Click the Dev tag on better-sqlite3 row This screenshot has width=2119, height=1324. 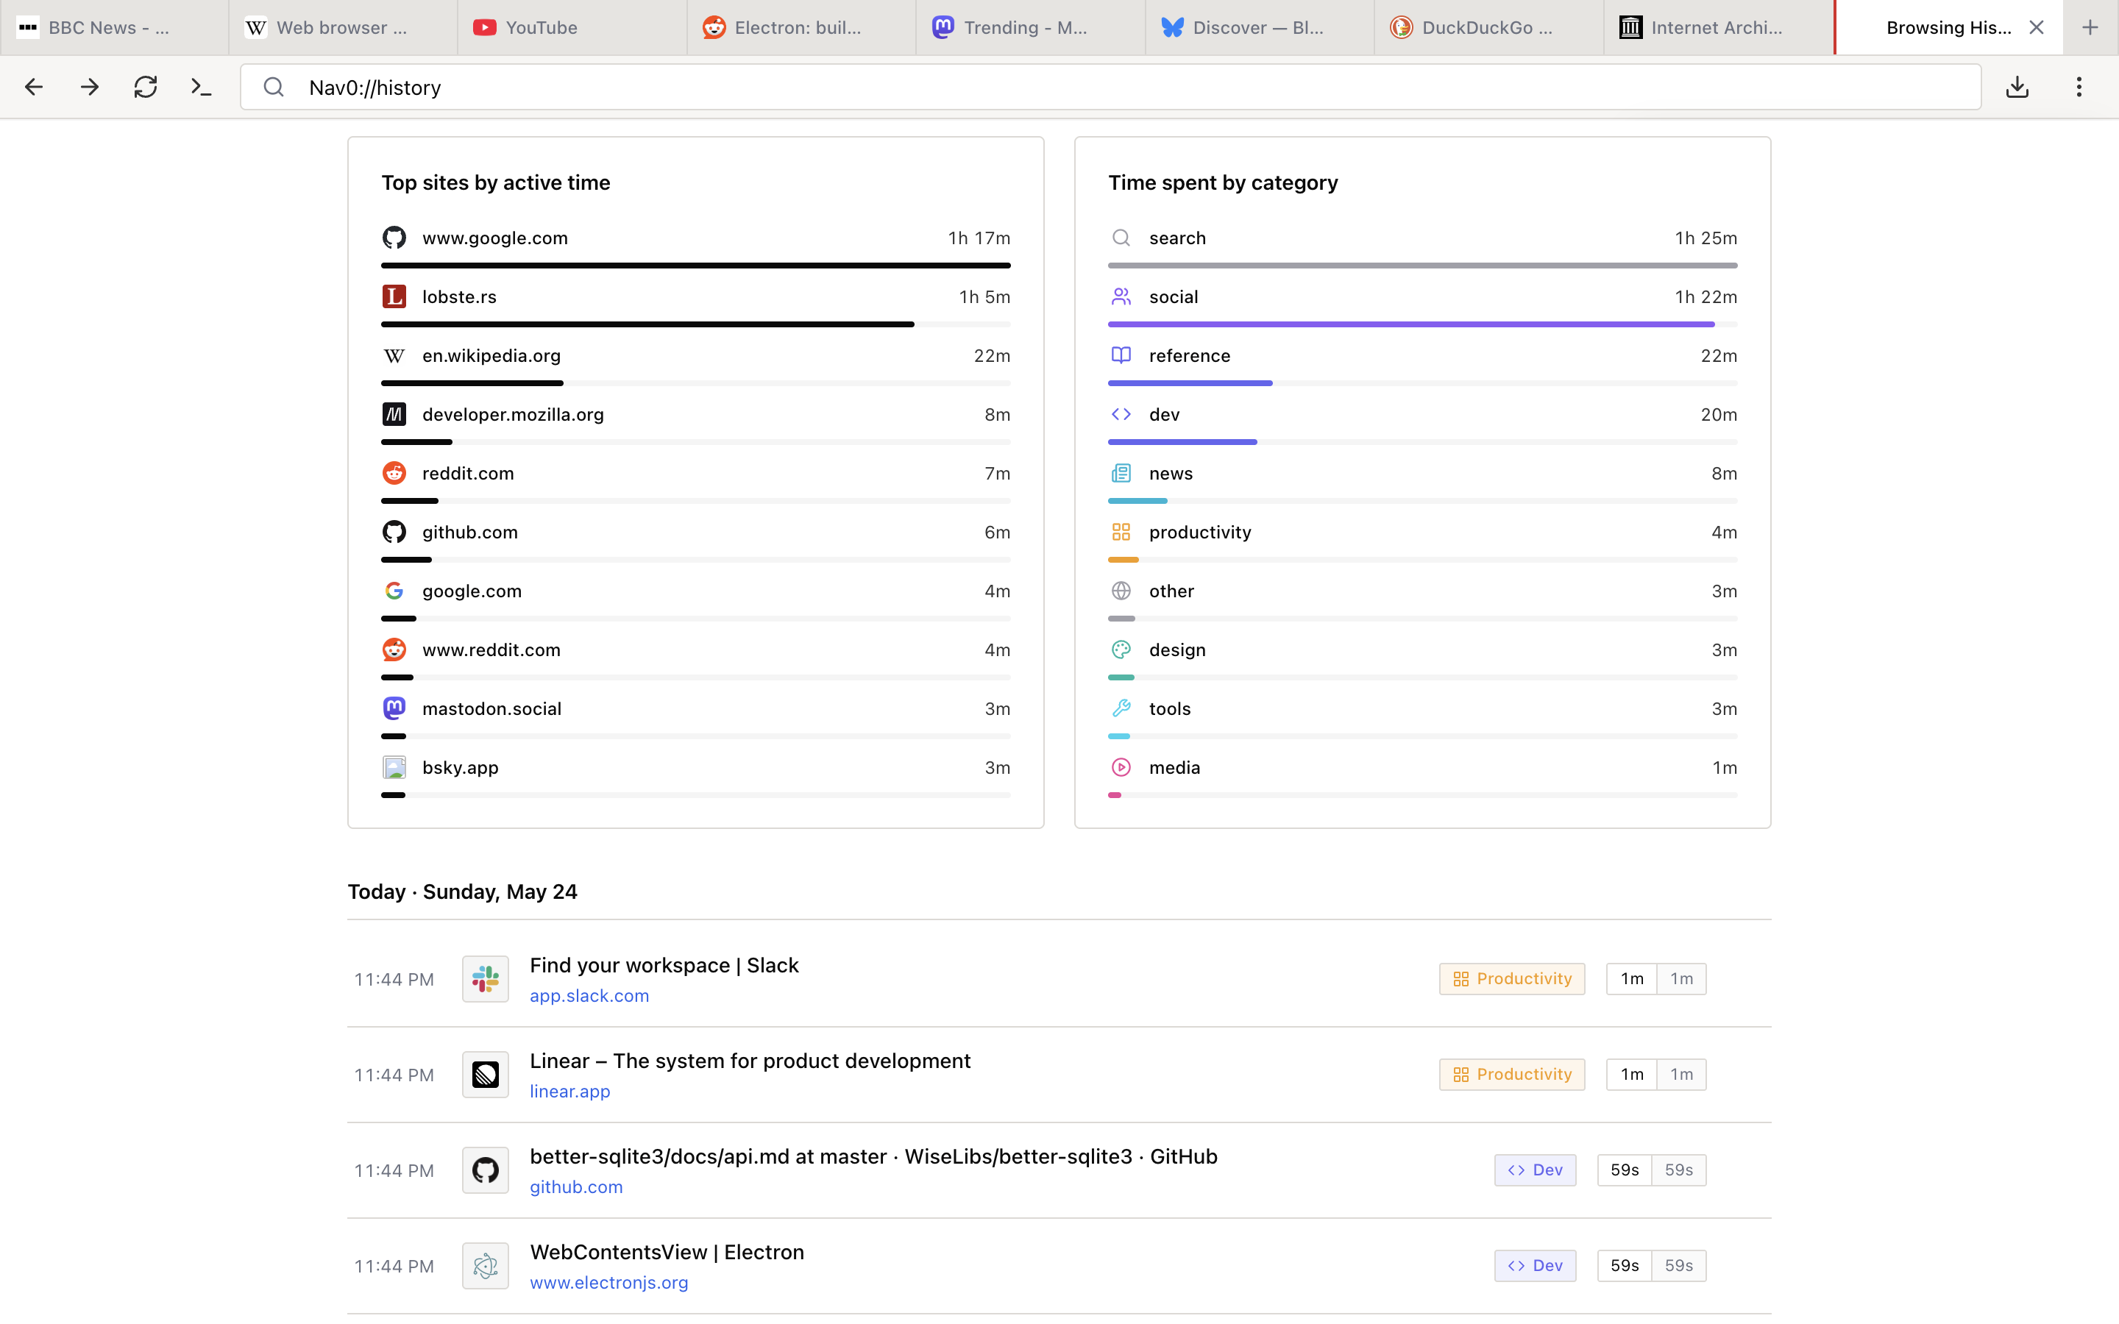(1535, 1170)
